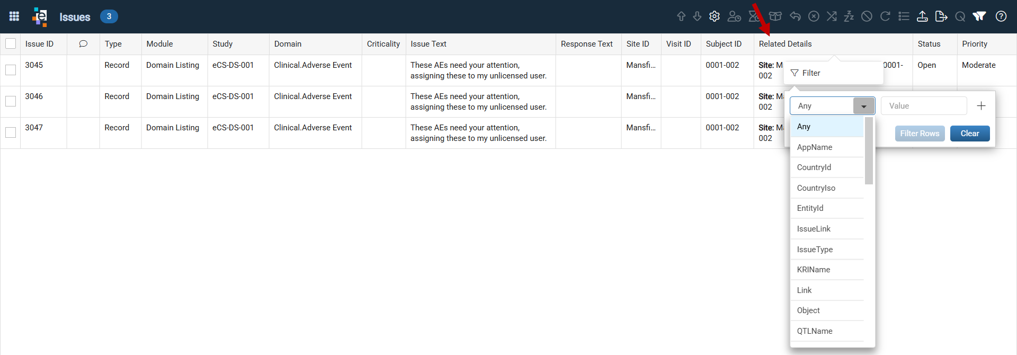Add filter condition with the plus icon
Screen dimensions: 1017x355
tap(981, 106)
